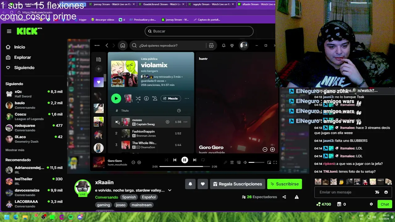This screenshot has width=395, height=222.
Task: Skip to previous track
Action: tap(175, 160)
